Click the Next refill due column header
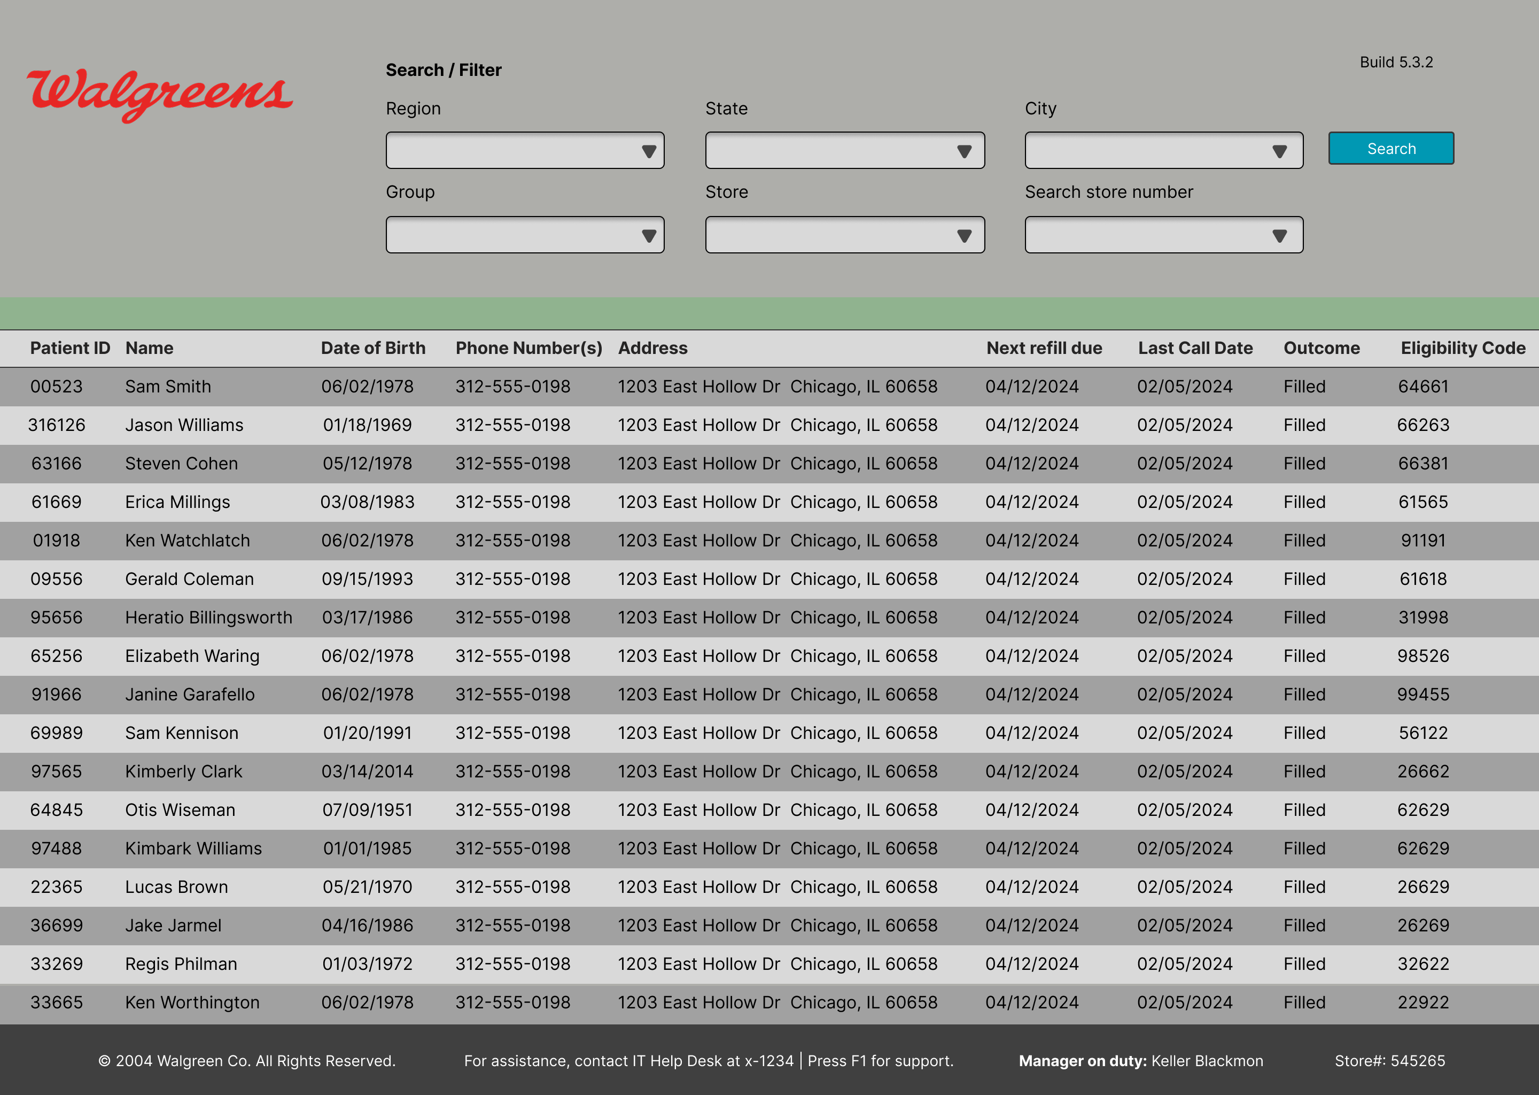 (x=1044, y=348)
